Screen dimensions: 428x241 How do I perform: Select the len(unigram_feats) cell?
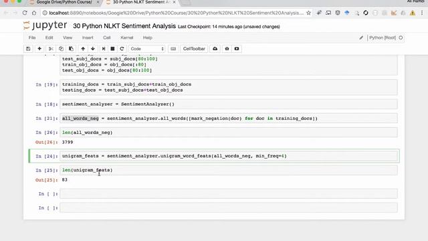(x=229, y=170)
